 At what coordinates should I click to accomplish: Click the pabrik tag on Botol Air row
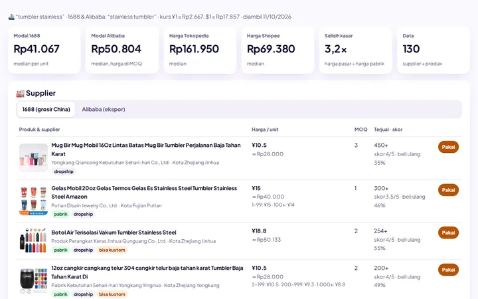coord(60,250)
